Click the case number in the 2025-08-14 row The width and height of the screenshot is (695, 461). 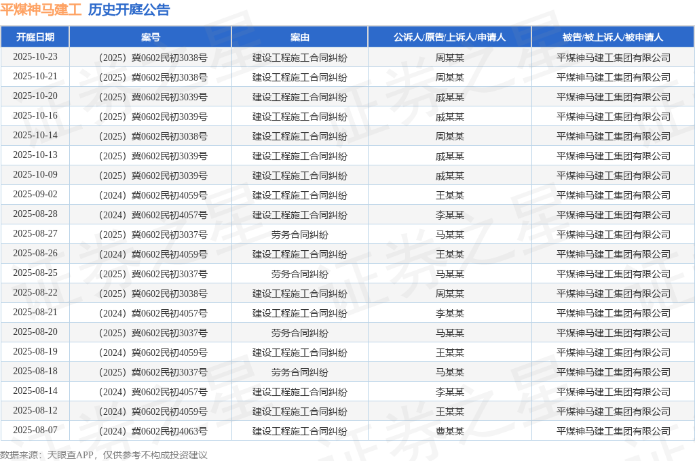point(151,392)
